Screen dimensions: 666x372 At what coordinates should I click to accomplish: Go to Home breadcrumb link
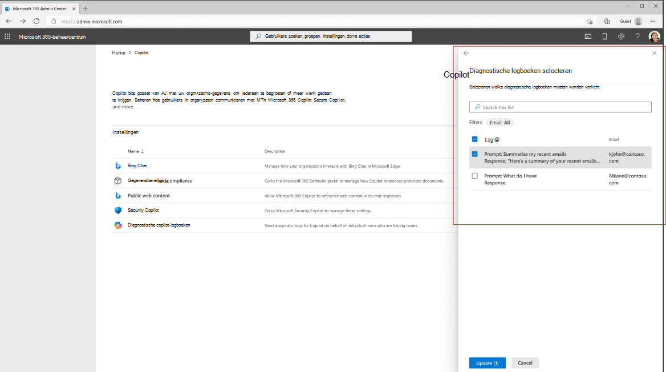coord(119,52)
